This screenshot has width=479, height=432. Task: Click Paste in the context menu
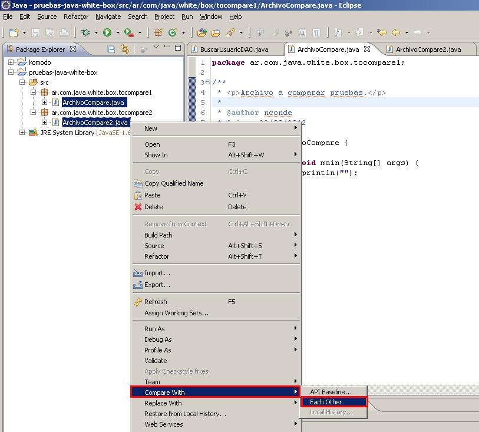pos(216,195)
